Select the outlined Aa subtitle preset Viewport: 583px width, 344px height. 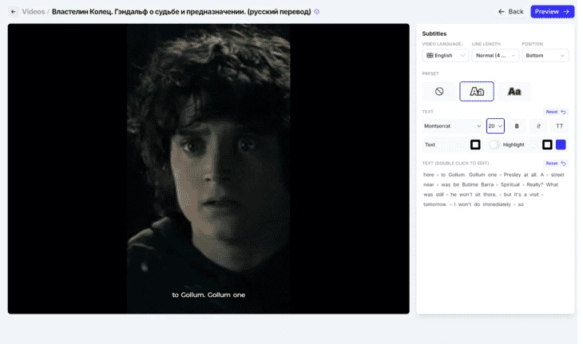point(477,91)
